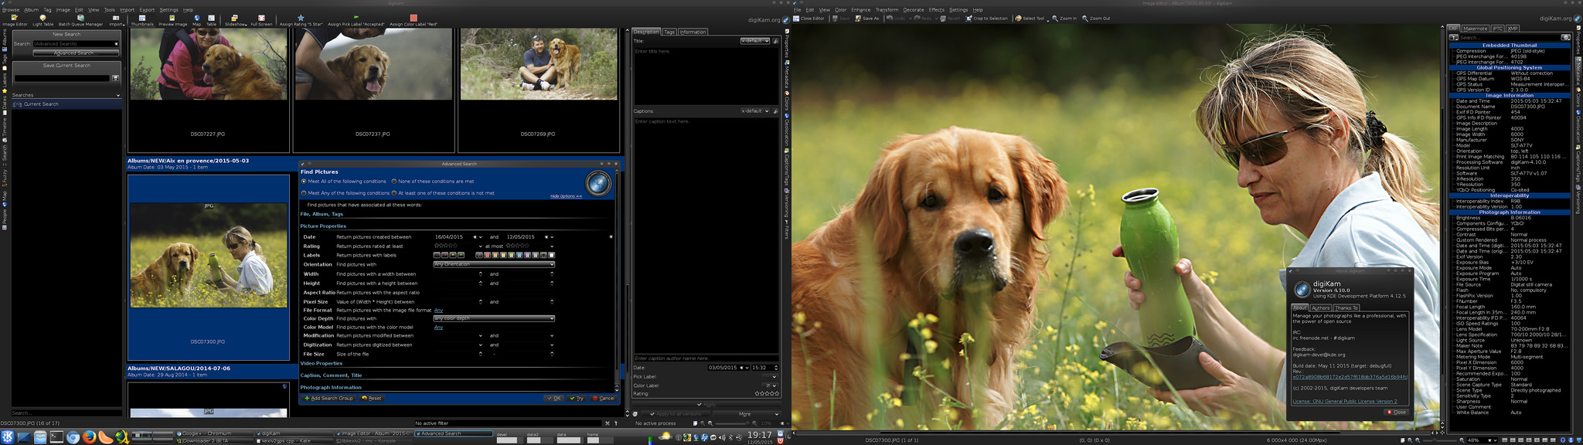Screen dimensions: 1583x445
Task: Click Crop to Selection tool
Action: click(986, 19)
